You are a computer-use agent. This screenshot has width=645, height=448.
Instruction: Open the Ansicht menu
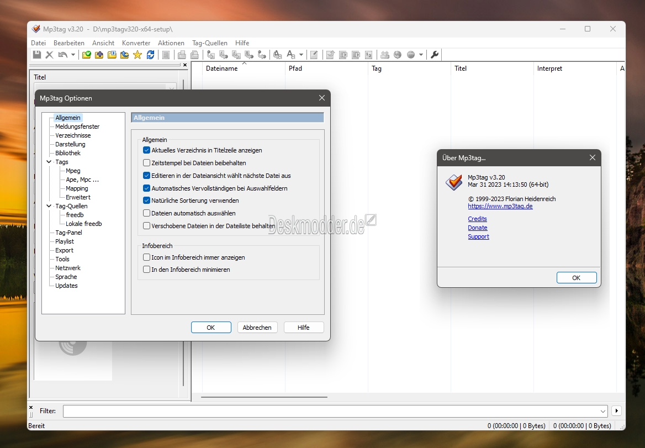pos(103,43)
